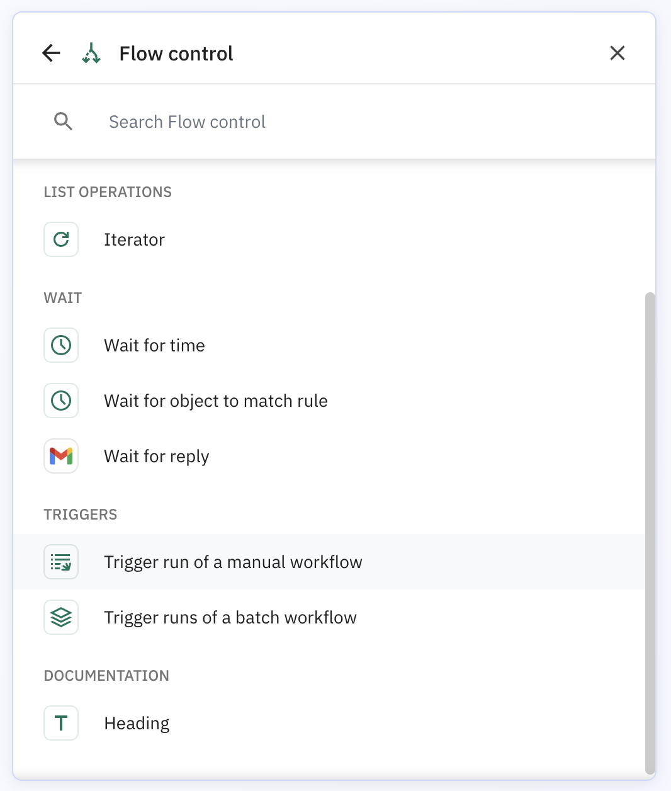The width and height of the screenshot is (671, 791).
Task: Pick the Wait for reply option
Action: click(156, 457)
